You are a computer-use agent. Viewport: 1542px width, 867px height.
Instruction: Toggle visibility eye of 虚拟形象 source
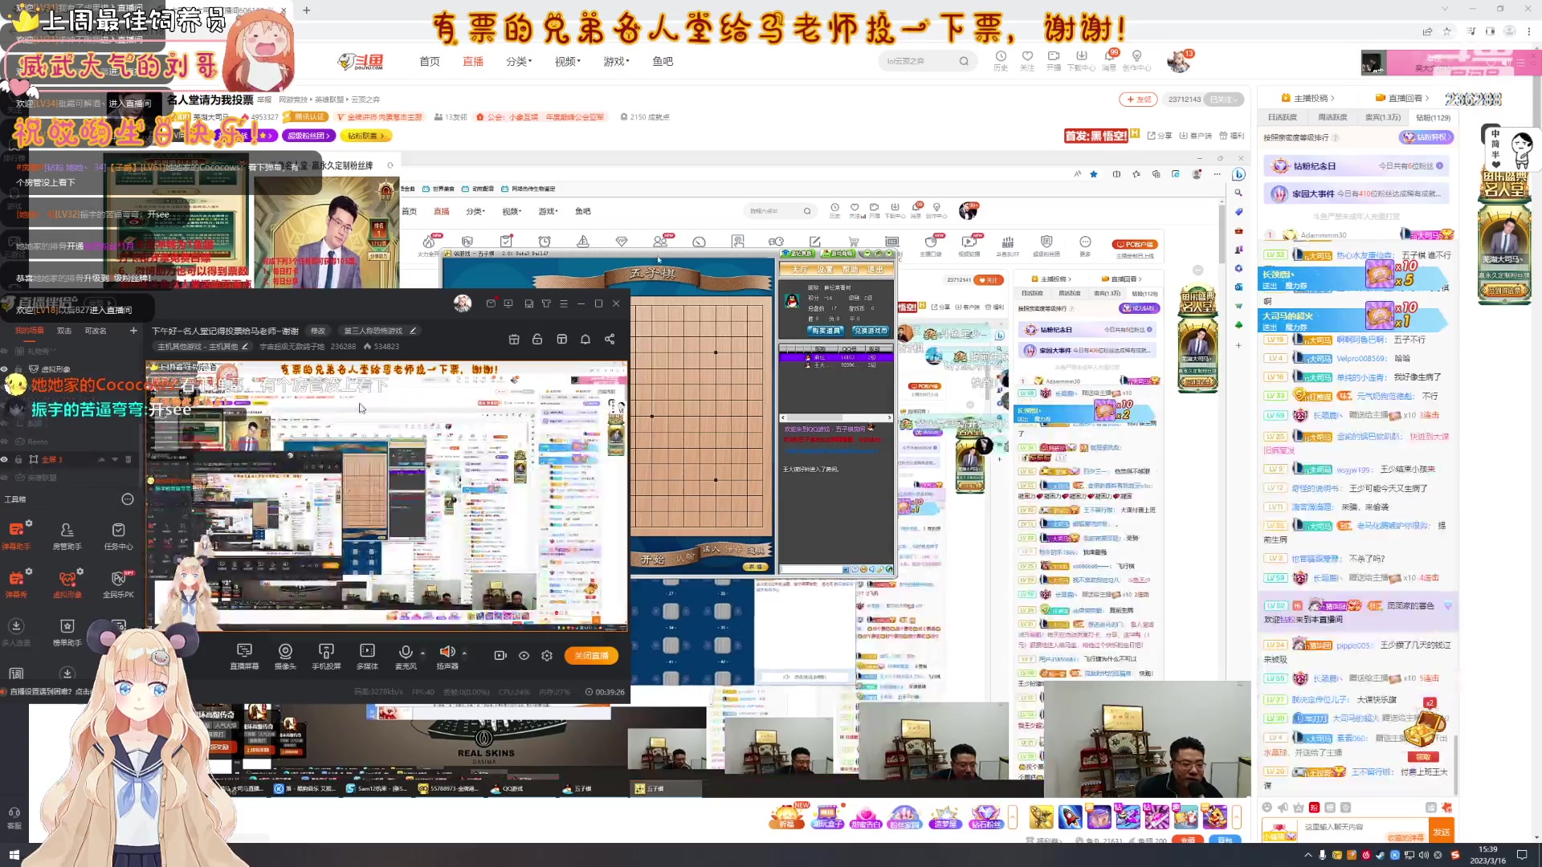tap(5, 369)
